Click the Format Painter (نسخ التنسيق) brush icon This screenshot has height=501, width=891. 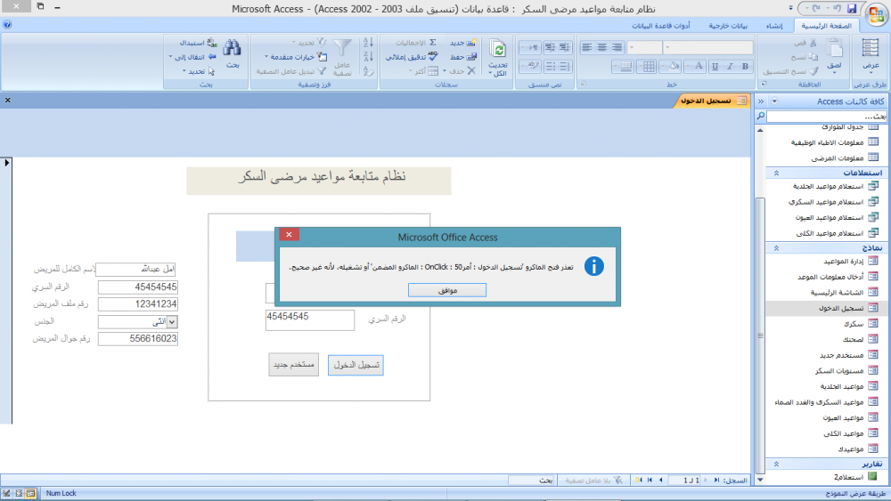click(x=813, y=71)
